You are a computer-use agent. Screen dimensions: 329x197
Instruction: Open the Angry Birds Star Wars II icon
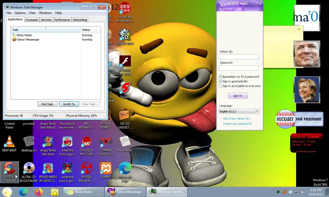[x=48, y=125]
